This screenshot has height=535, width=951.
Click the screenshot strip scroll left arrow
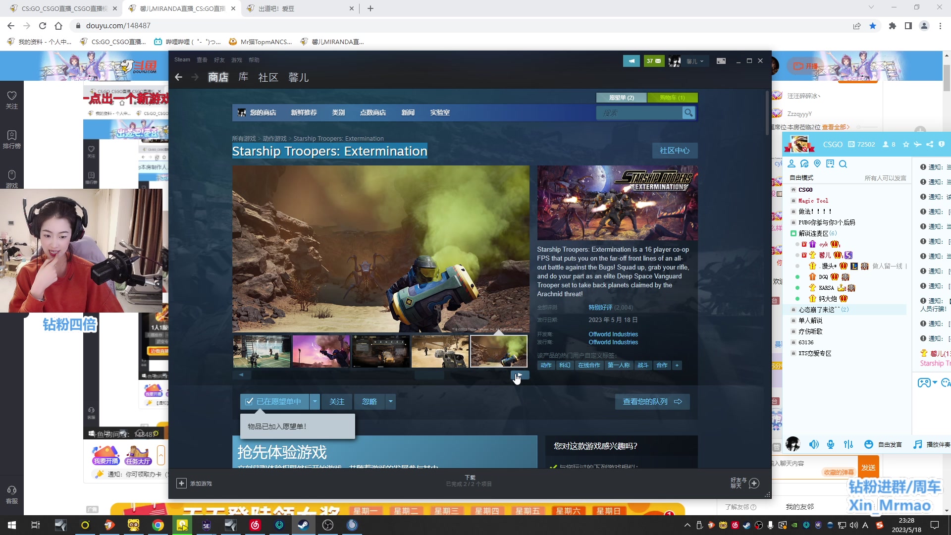(x=241, y=375)
